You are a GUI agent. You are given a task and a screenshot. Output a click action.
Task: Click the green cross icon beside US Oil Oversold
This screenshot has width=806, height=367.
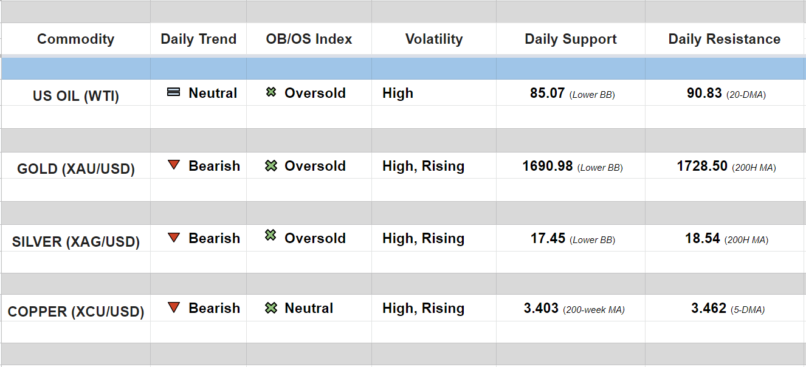[x=271, y=92]
